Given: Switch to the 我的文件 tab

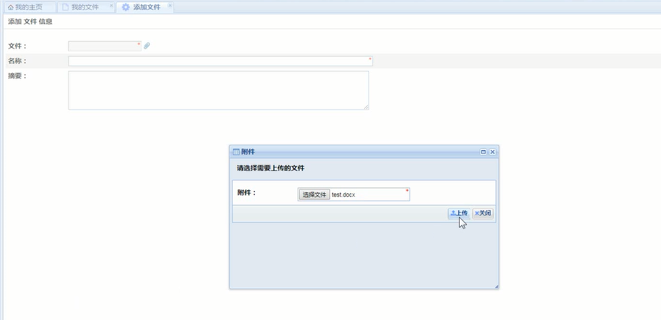Looking at the screenshot, I should 86,7.
